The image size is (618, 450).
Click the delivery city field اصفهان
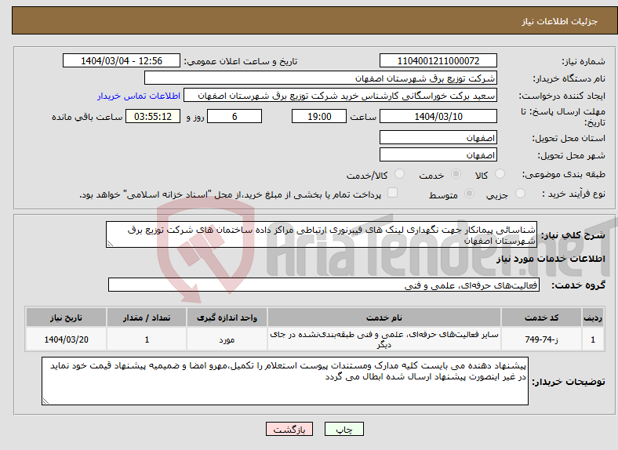tap(438, 154)
